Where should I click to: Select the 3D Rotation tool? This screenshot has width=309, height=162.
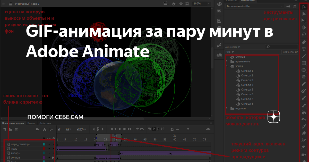(x=304, y=28)
